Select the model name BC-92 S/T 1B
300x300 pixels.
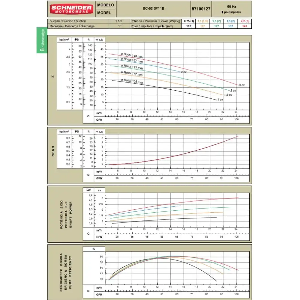(x=153, y=8)
